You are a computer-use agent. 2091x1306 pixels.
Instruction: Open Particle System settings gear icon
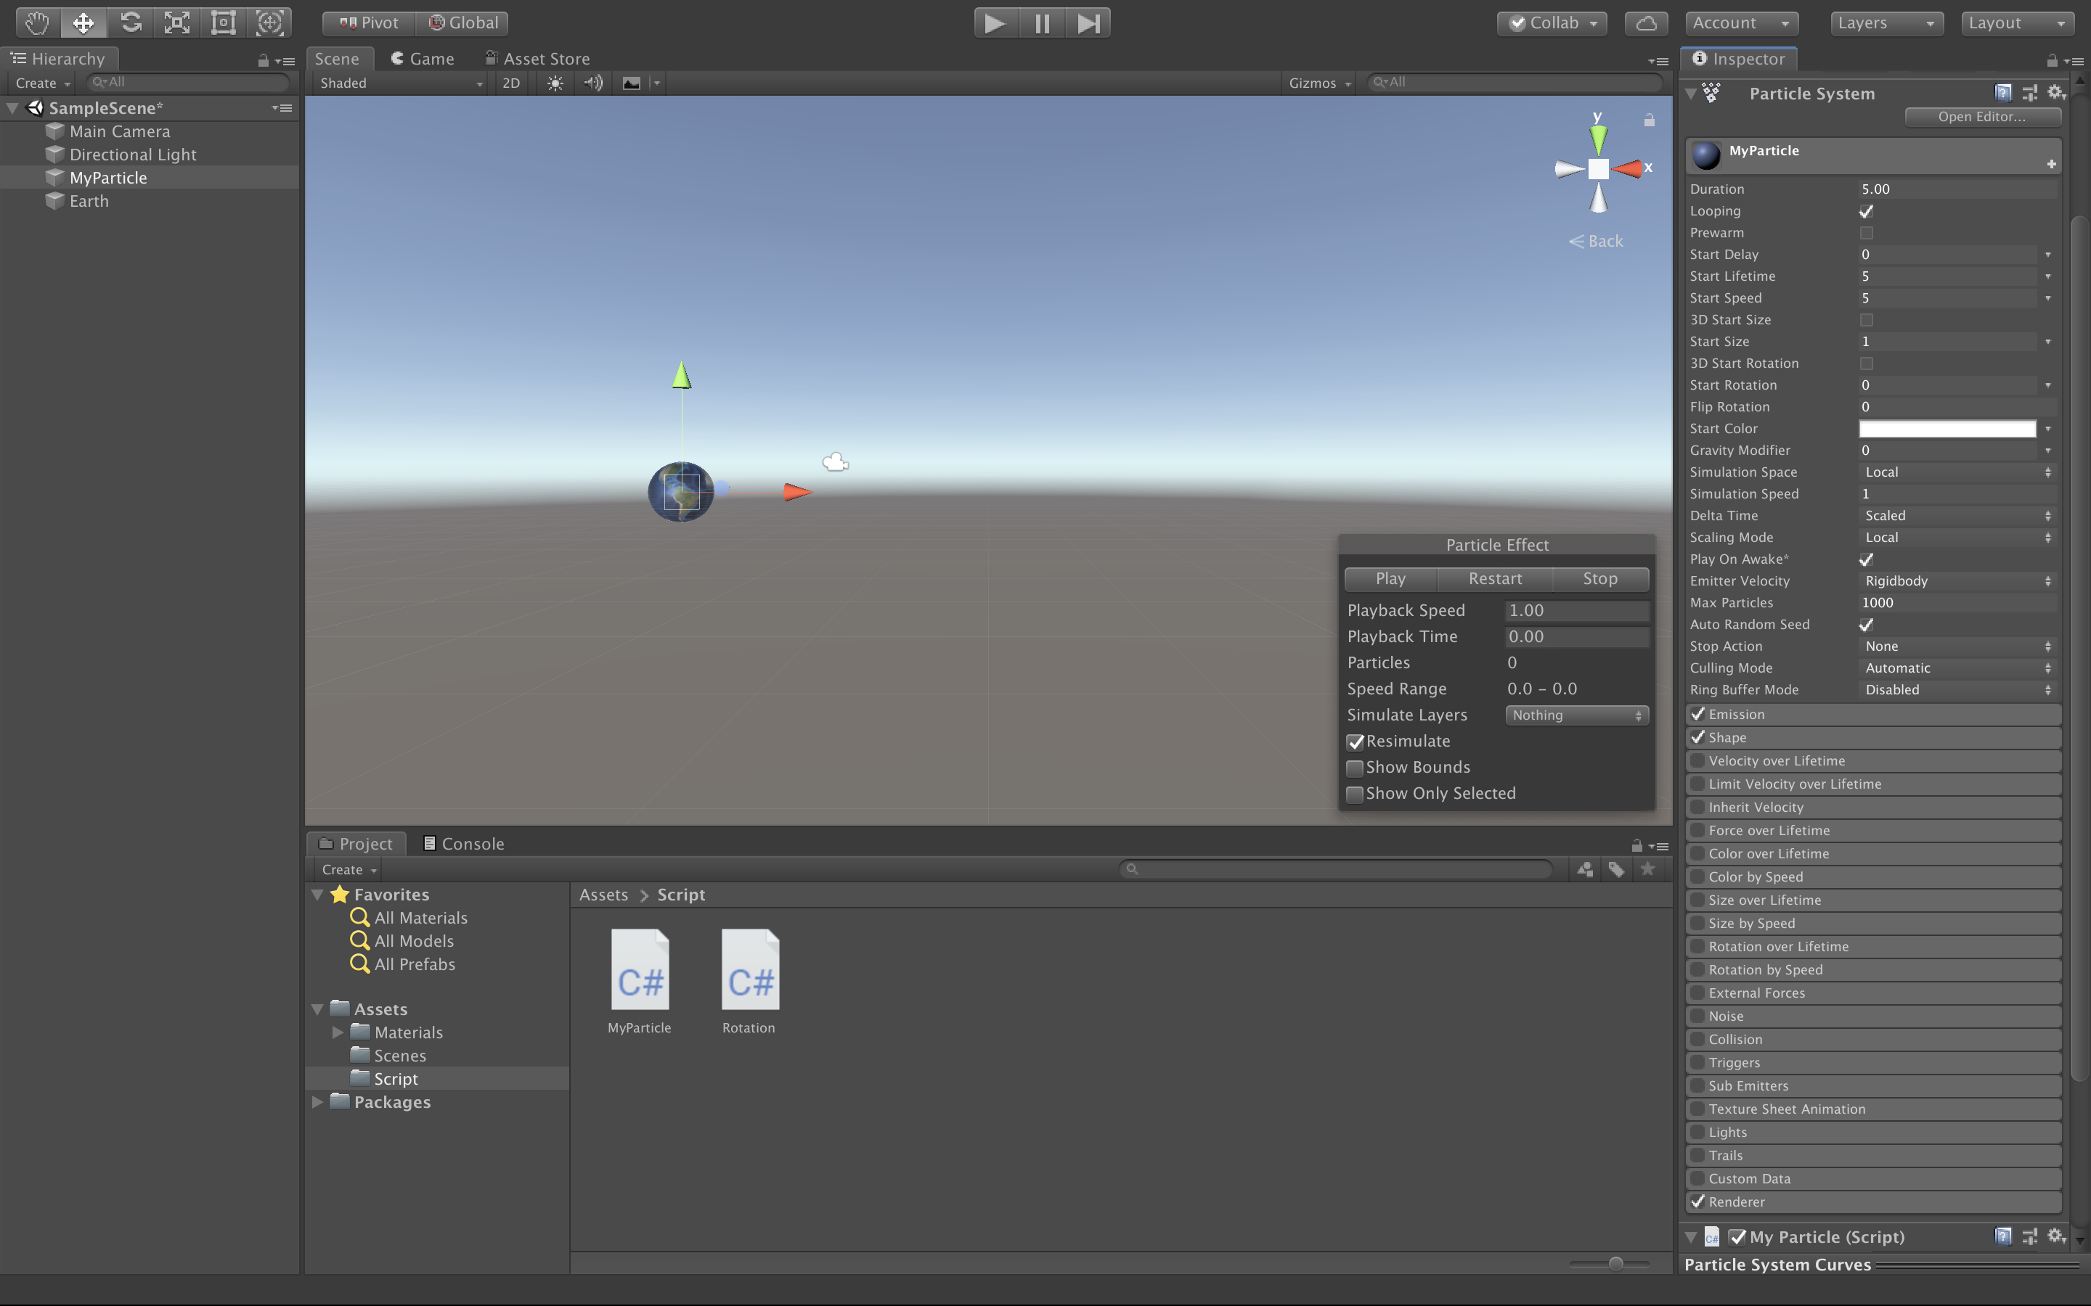coord(2056,92)
